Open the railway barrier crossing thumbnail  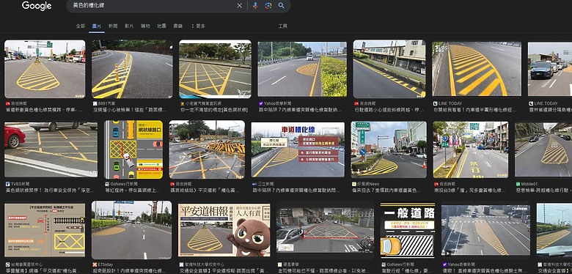click(x=207, y=149)
